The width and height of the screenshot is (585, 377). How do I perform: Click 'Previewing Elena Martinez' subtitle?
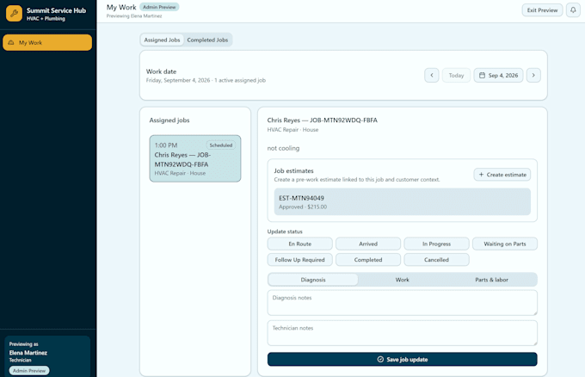(x=134, y=16)
